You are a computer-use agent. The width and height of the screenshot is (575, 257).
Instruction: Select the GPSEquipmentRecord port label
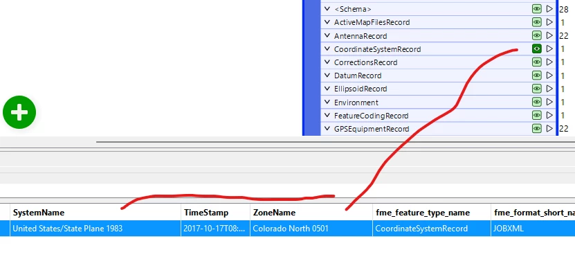(x=372, y=129)
